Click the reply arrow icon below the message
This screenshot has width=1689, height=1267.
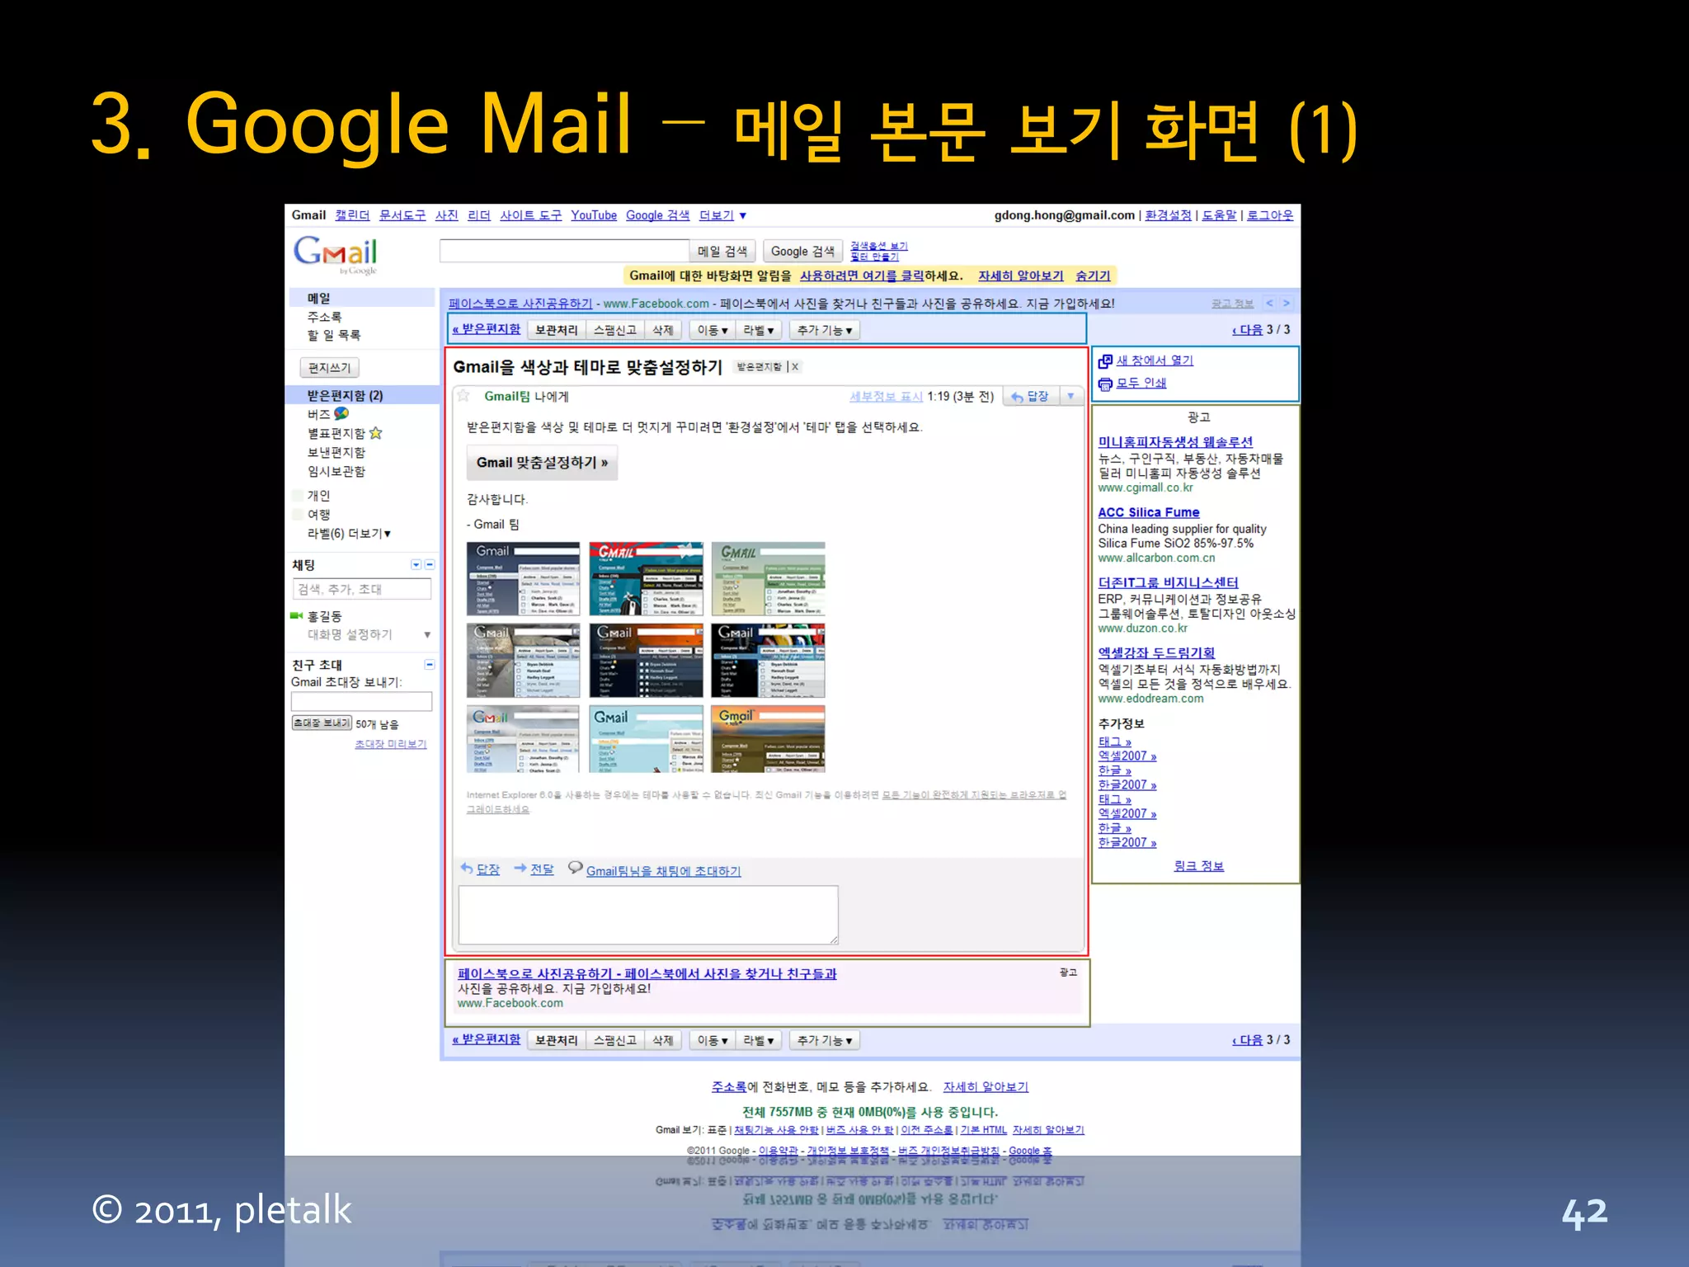pos(467,869)
